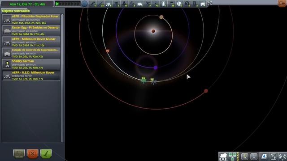Click the grey vessel marker right of Kerbin
The width and height of the screenshot is (287, 161).
pyautogui.click(x=153, y=81)
